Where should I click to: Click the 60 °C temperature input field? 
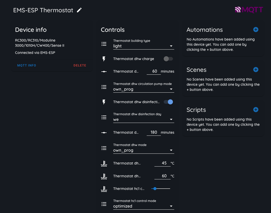pos(162,176)
